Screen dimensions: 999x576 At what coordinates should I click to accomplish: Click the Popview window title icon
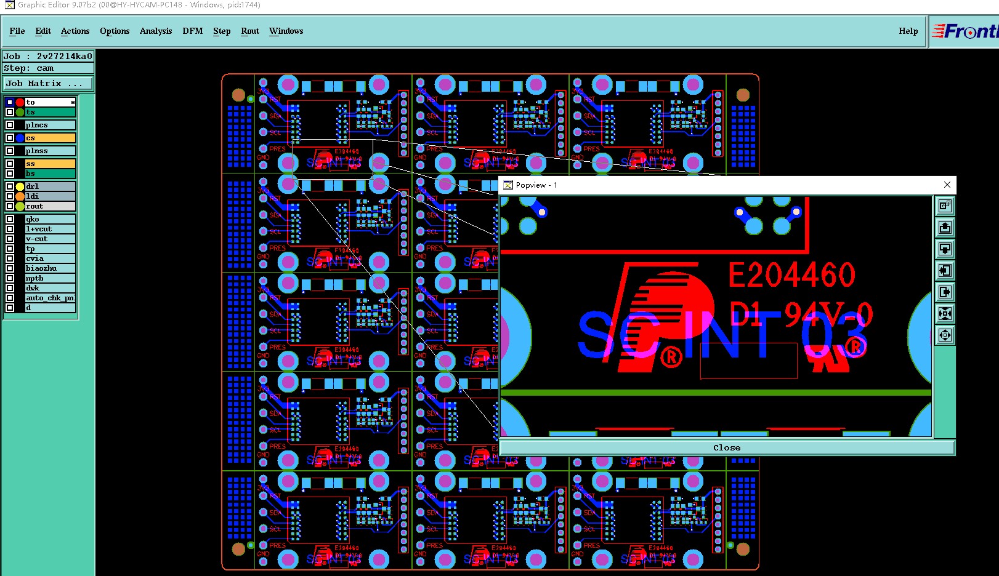coord(508,185)
